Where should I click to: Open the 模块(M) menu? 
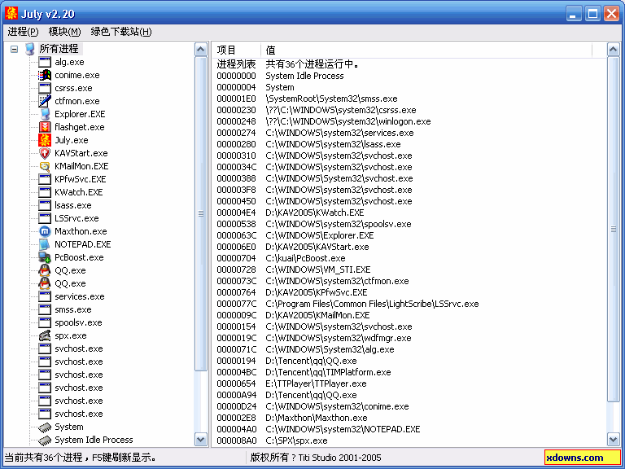(64, 32)
